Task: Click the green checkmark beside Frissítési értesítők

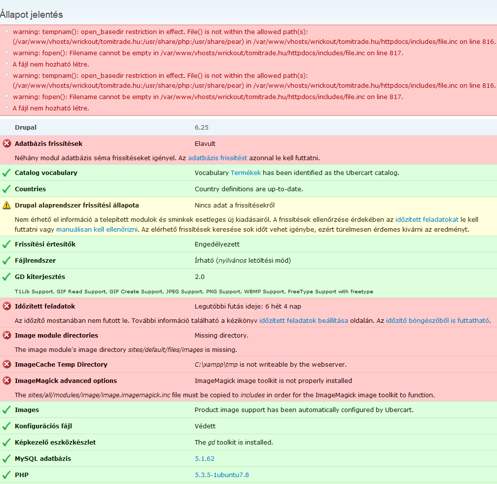Action: tap(6, 244)
